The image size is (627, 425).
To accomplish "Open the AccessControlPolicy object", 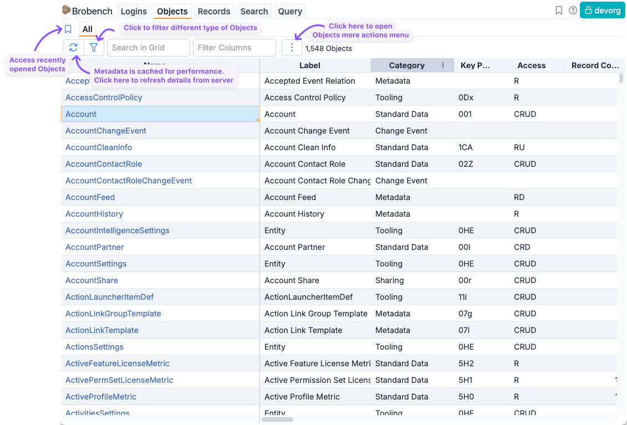I will (104, 98).
